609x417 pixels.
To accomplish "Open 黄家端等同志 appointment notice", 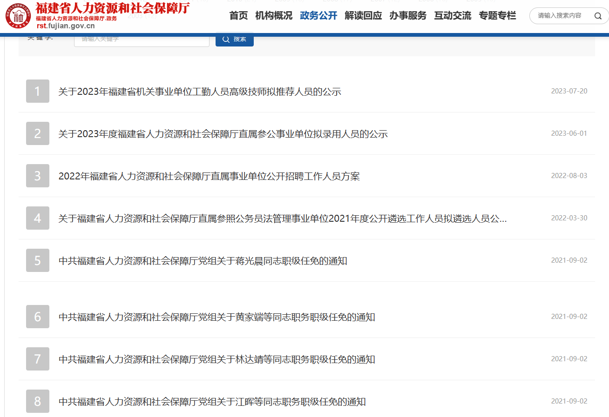I will [x=217, y=318].
